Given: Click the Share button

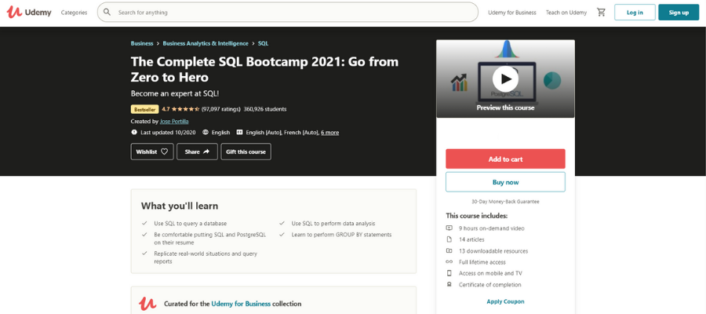Looking at the screenshot, I should (197, 152).
